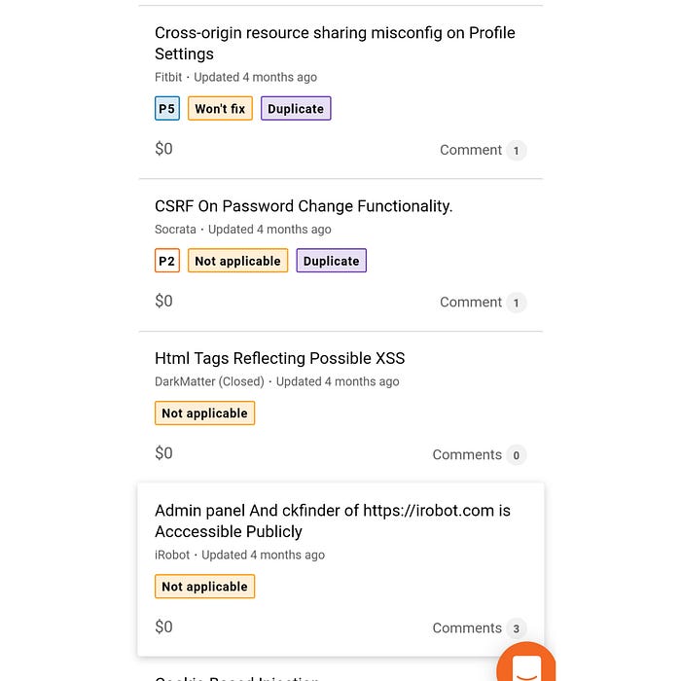View the comment on Fitbit submission
Screen dimensions: 681x681
pos(483,150)
